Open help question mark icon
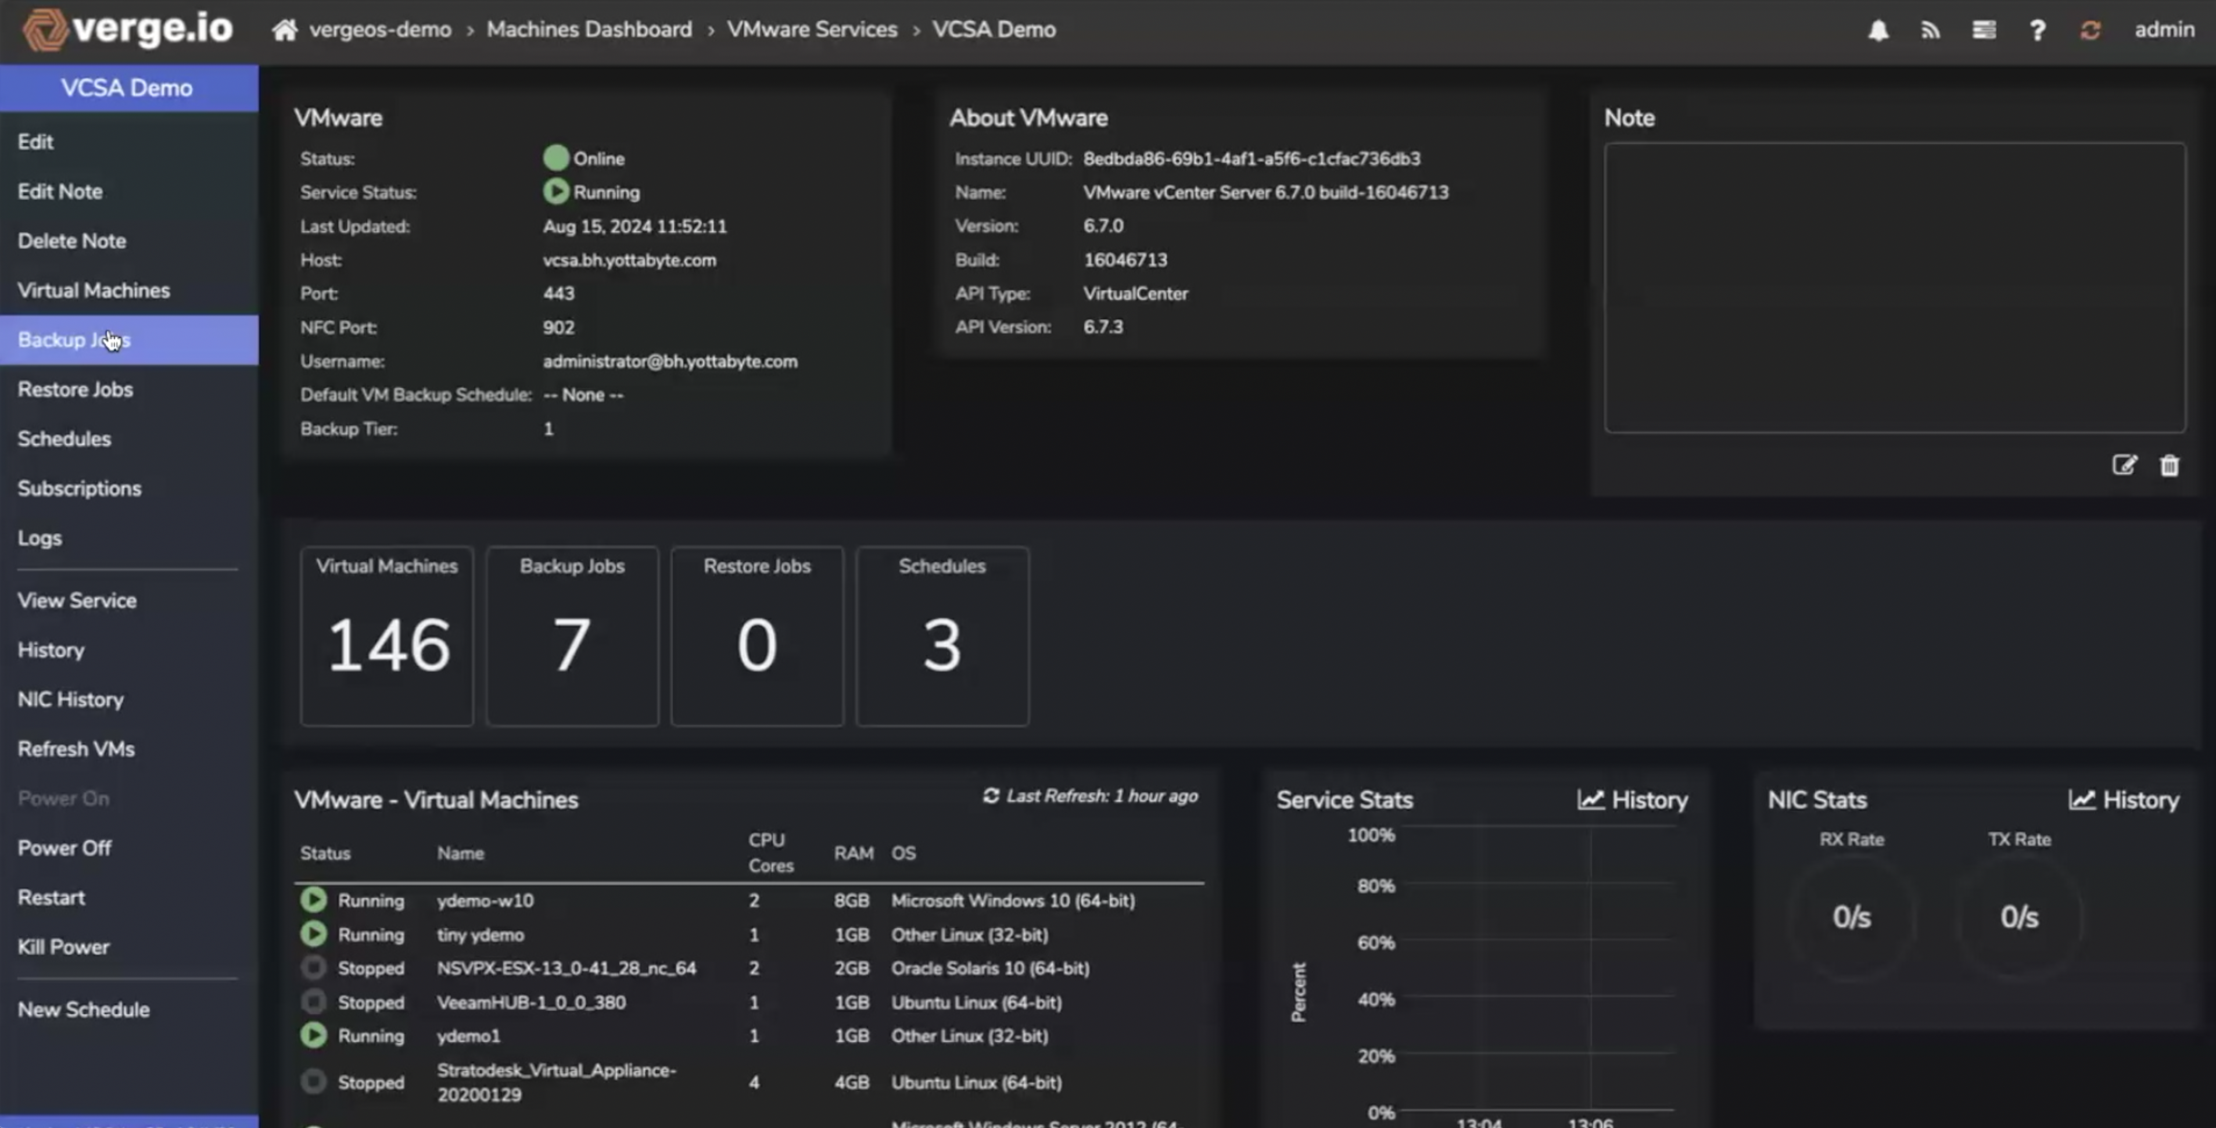This screenshot has height=1128, width=2216. point(2037,30)
